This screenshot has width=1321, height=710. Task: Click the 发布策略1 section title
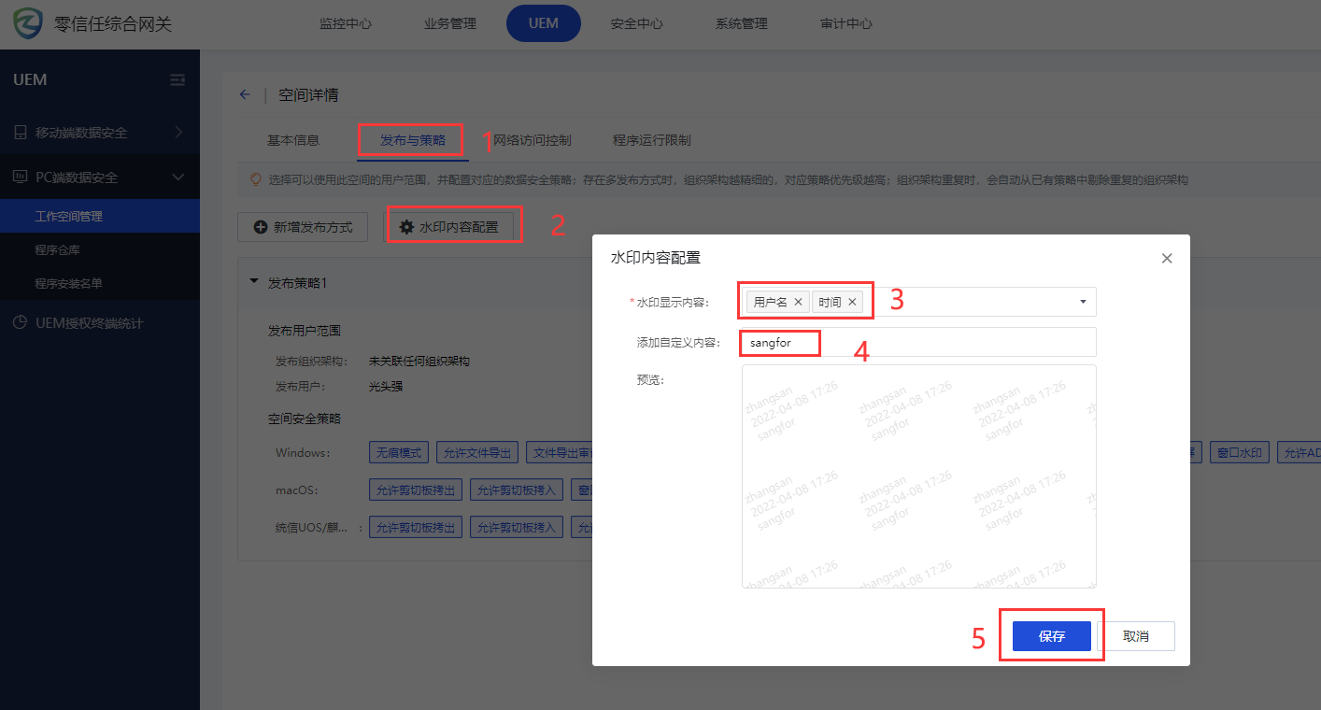click(297, 282)
